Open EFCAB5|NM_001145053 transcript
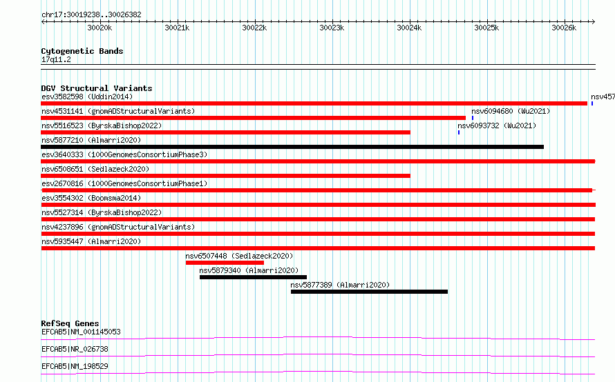The width and height of the screenshot is (615, 382). pos(318,338)
